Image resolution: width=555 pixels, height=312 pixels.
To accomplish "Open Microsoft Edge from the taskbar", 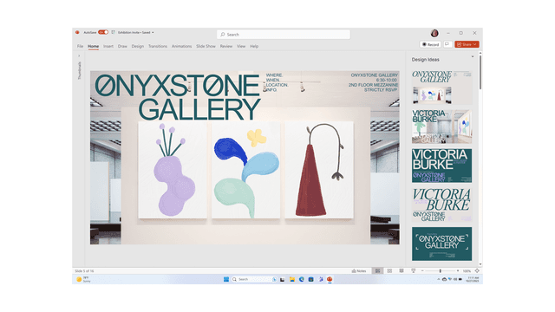I will click(302, 279).
